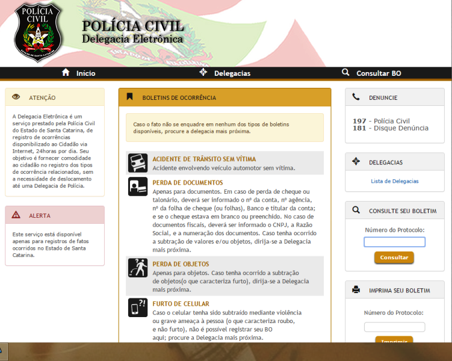Screen dimensions: 452x361
Task: Open the Perda de Objetos report link
Action: point(181,264)
